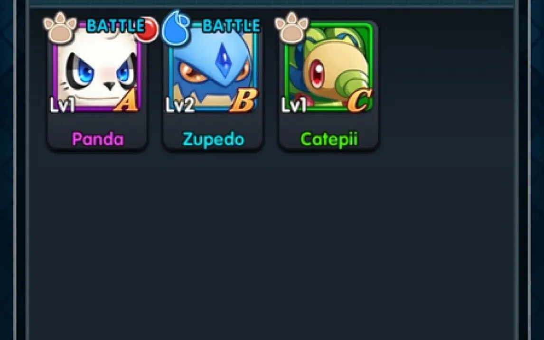Click the Lv1 level label on Catepii
The height and width of the screenshot is (340, 544).
coord(294,105)
